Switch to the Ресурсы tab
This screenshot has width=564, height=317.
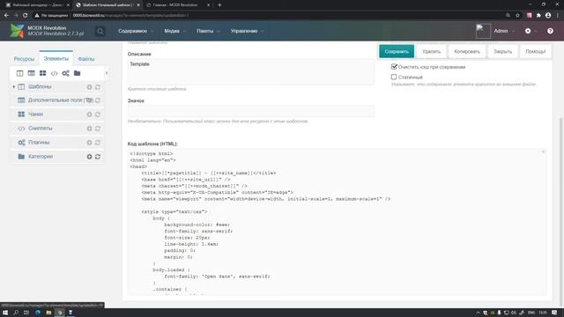tap(24, 59)
